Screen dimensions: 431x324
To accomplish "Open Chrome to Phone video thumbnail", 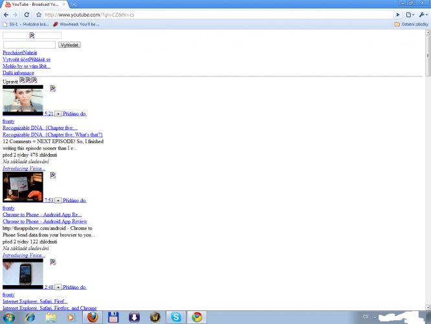I will (x=23, y=187).
